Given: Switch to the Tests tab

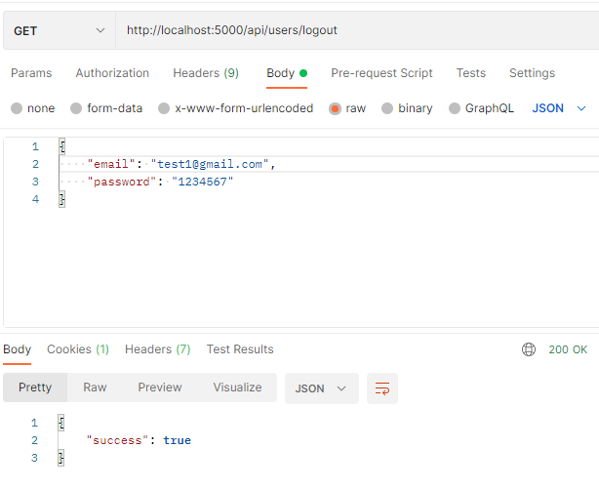Looking at the screenshot, I should pos(471,73).
